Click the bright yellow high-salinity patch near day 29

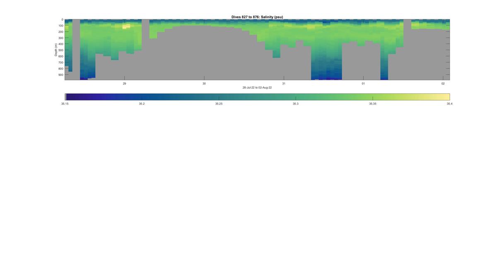[x=126, y=26]
